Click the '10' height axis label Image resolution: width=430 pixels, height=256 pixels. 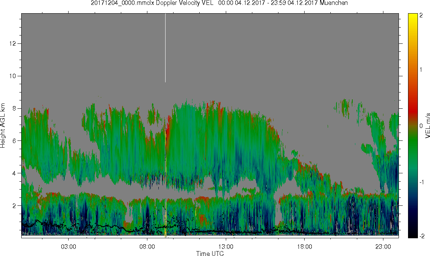pos(13,76)
